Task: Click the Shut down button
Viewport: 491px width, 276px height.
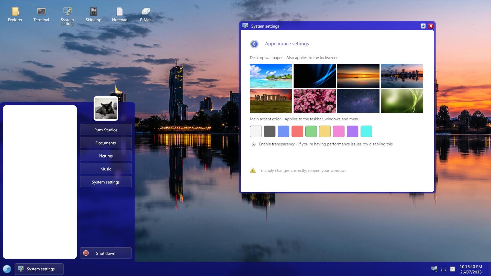Action: click(106, 253)
